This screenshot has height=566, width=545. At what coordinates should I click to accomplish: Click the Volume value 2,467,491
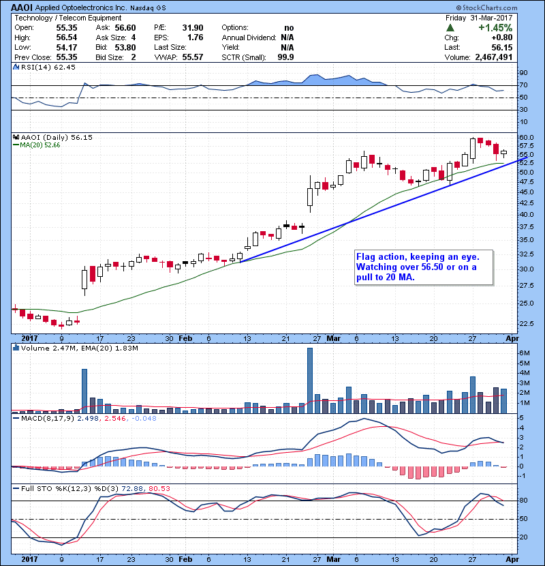coord(494,57)
